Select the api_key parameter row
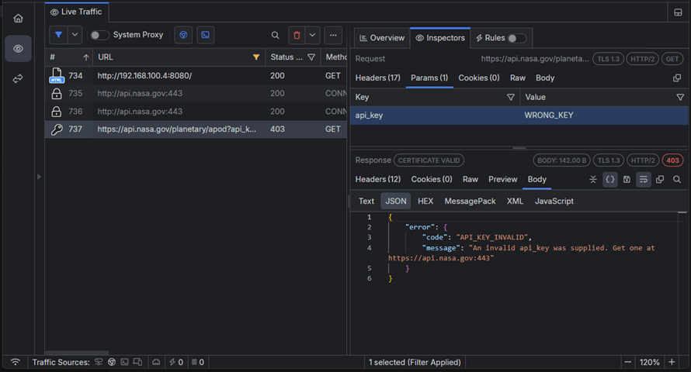 (x=519, y=115)
